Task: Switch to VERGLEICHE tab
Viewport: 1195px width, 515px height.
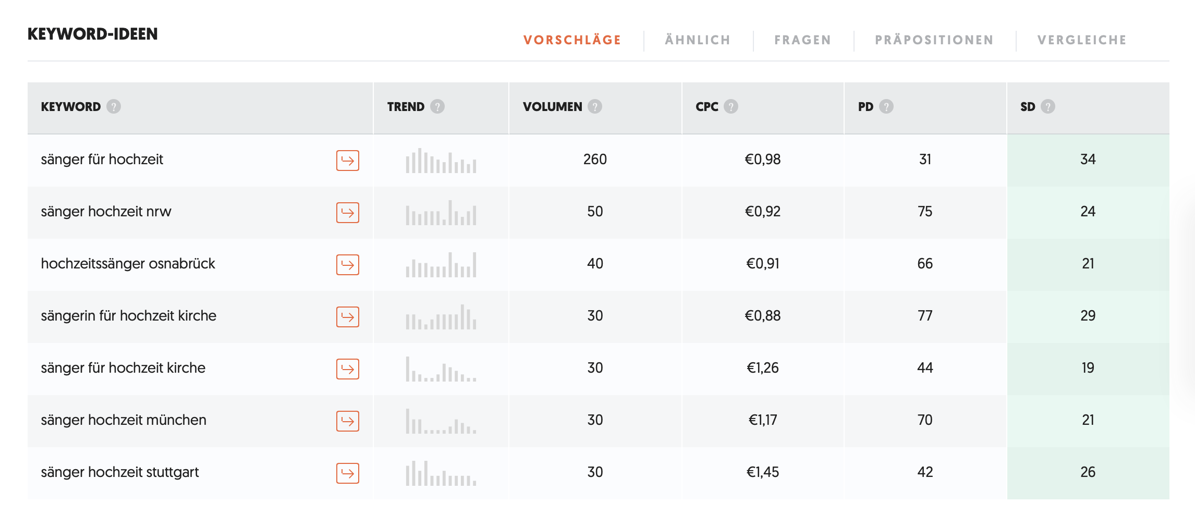Action: click(x=1082, y=40)
